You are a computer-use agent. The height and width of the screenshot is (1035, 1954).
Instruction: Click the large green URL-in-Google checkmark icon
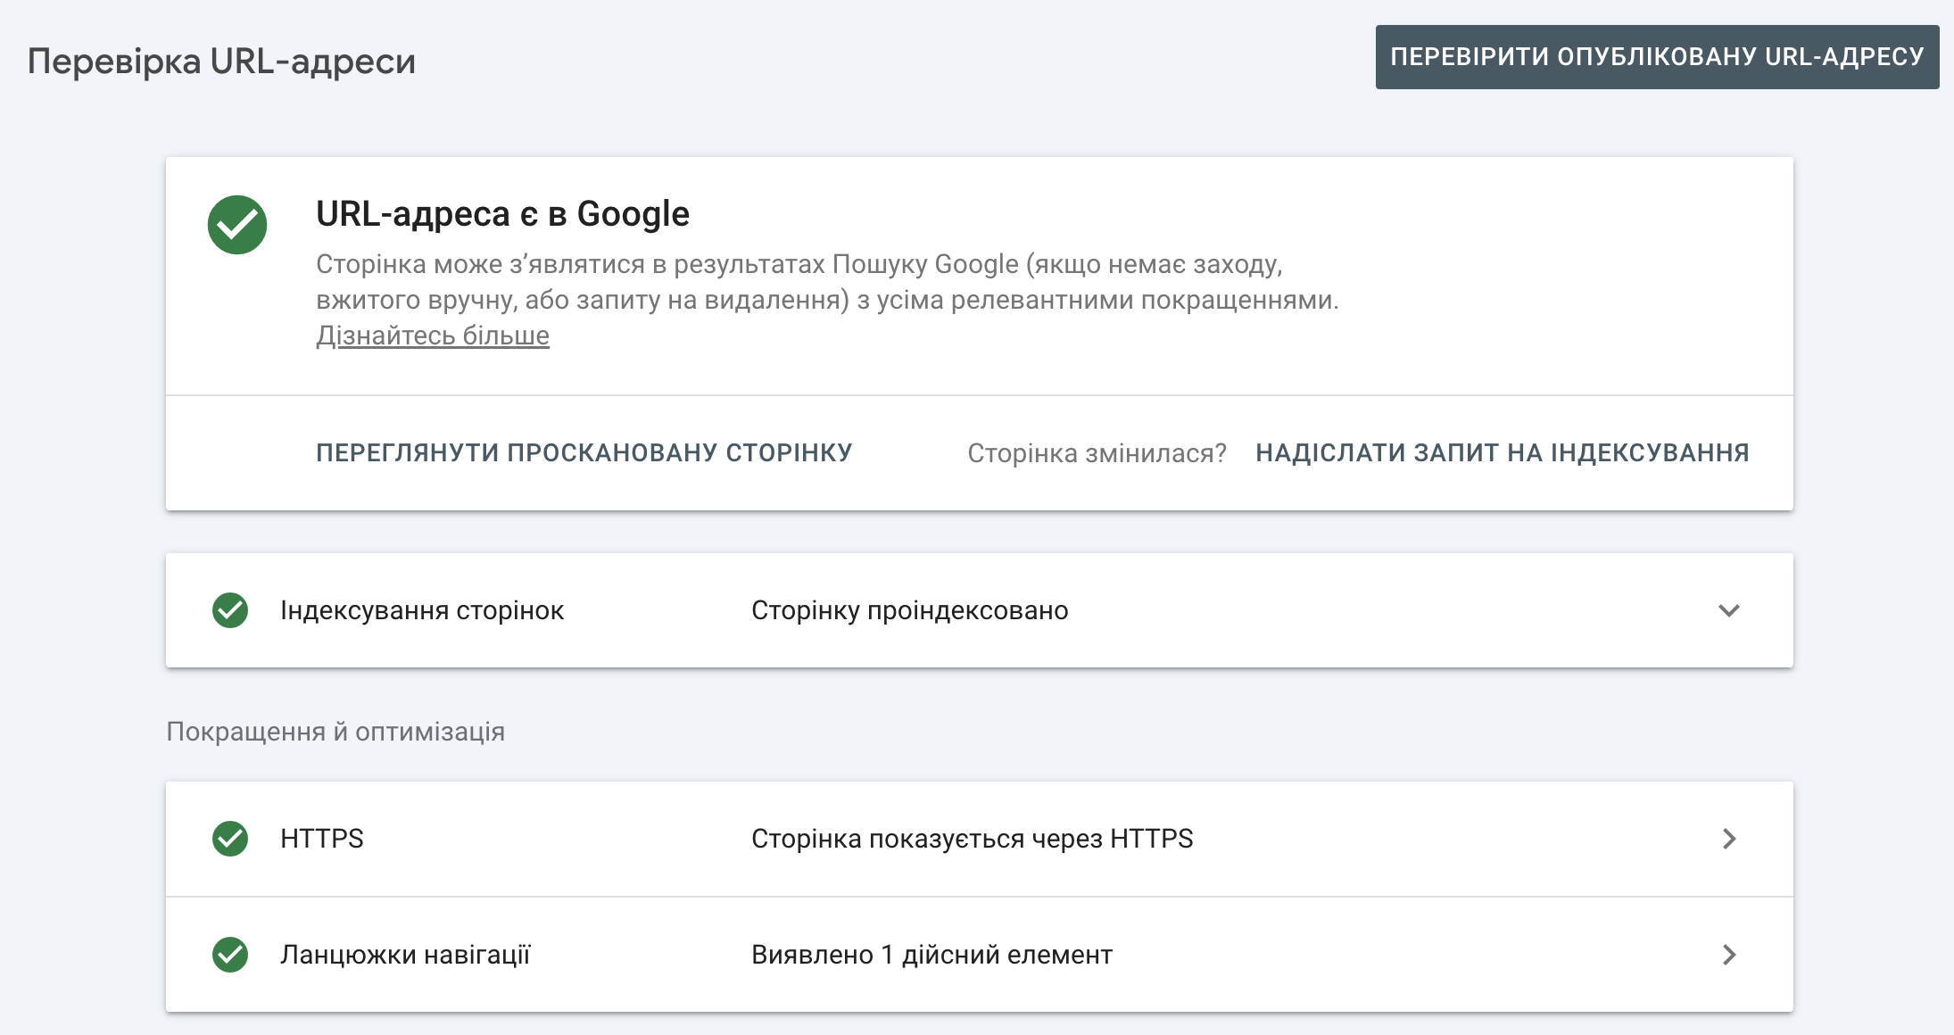(237, 225)
